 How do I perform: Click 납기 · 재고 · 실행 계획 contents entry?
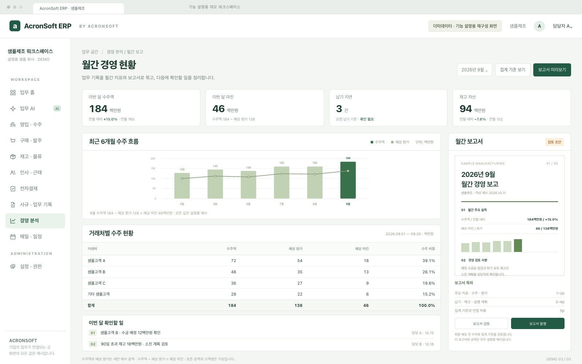pos(509,302)
